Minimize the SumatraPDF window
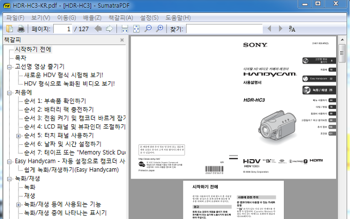350x219 pixels. tap(305, 4)
